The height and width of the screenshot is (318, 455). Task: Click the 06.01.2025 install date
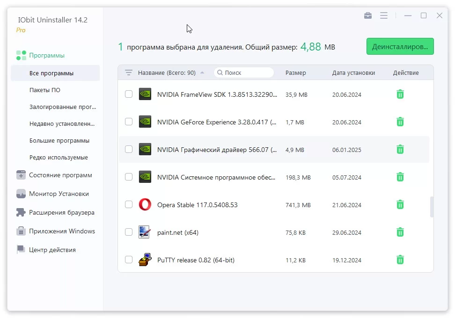pos(347,150)
